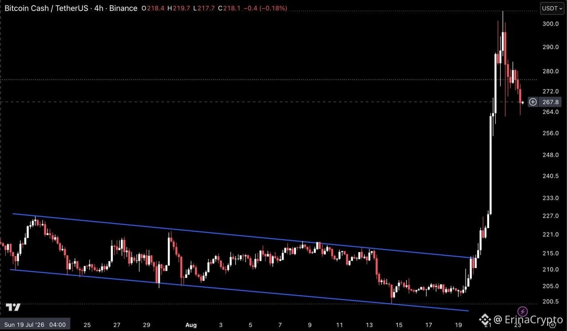Click the 200.5 price axis label

551,302
